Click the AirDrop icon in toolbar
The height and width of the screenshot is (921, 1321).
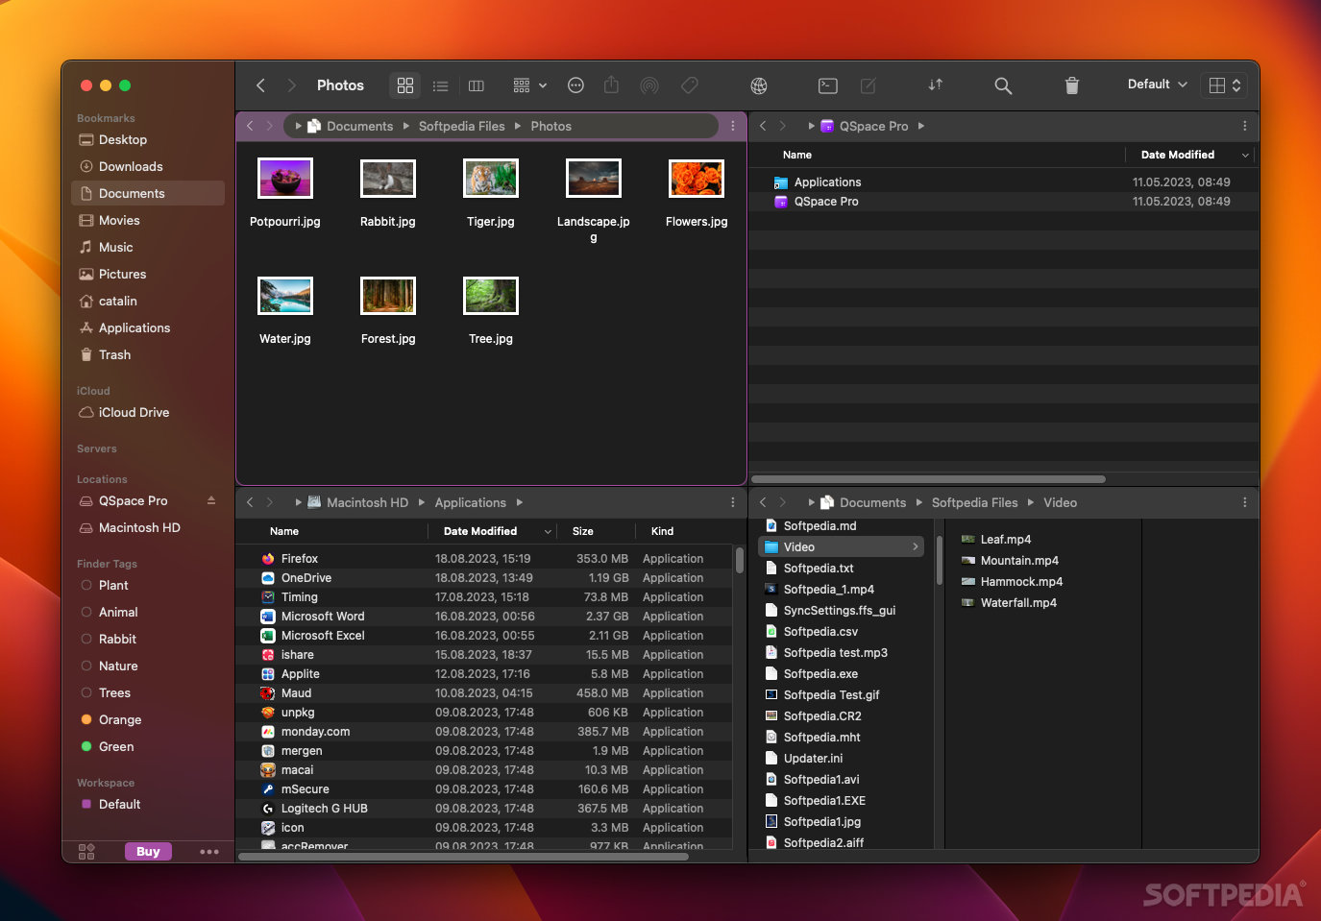tap(649, 85)
